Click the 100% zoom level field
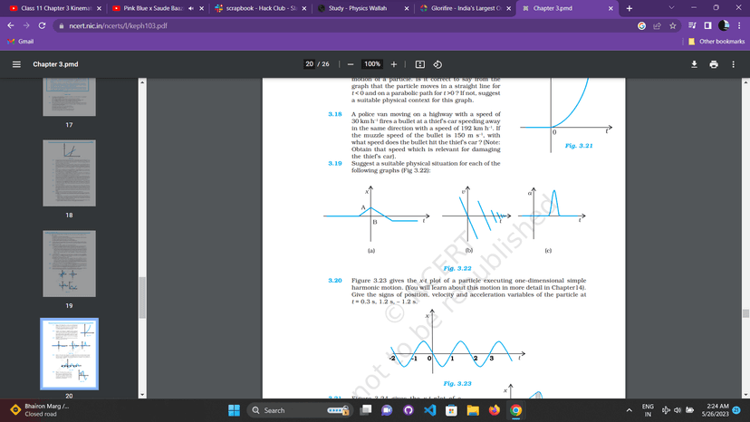Viewport: 750px width, 422px height. click(372, 64)
